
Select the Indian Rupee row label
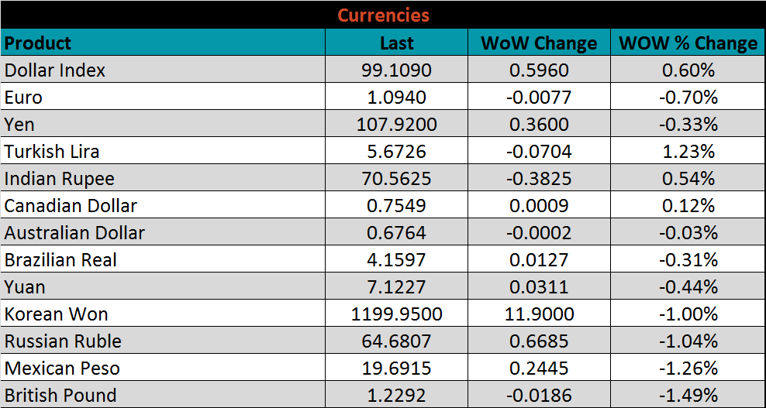[60, 179]
